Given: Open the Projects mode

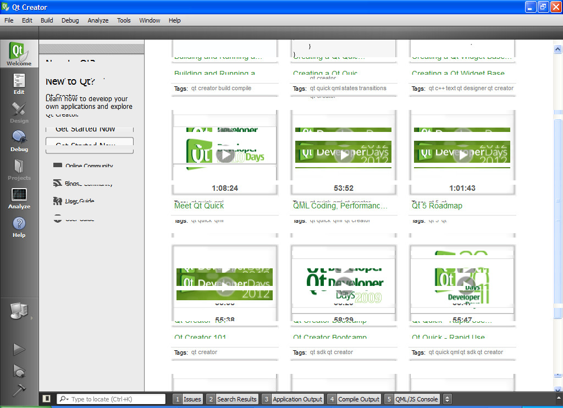Looking at the screenshot, I should click(19, 170).
